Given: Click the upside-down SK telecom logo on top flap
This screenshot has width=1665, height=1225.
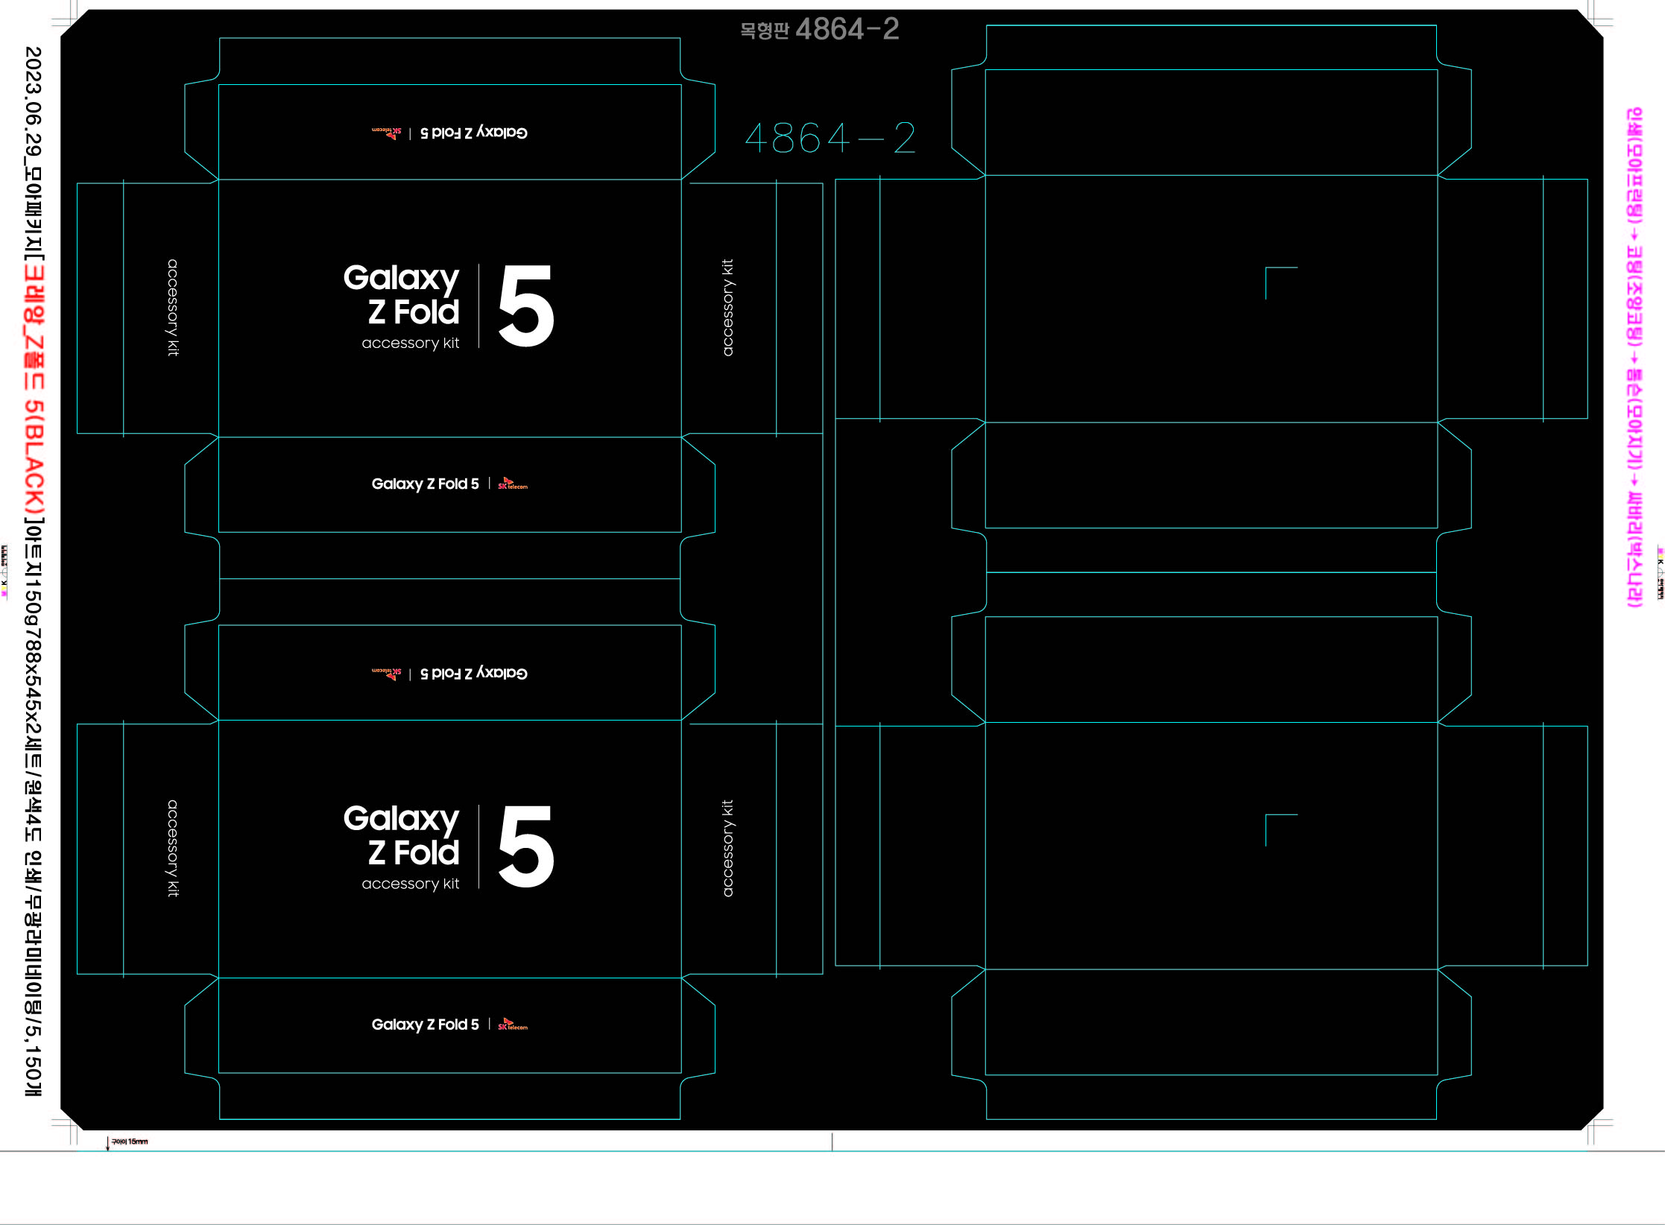Looking at the screenshot, I should coord(387,133).
